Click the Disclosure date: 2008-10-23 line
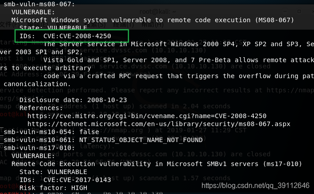Image resolution: width=314 pixels, height=194 pixels. click(x=73, y=100)
